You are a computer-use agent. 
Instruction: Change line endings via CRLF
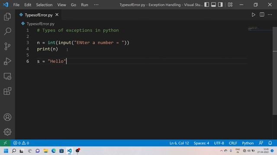233,143
